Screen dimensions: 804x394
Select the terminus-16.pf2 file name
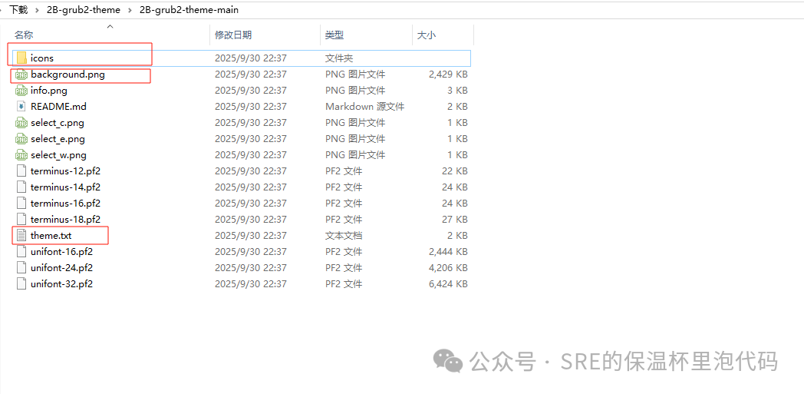[x=65, y=204]
